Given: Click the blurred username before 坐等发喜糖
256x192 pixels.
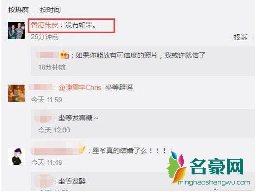Looking at the screenshot, I should (x=43, y=118).
